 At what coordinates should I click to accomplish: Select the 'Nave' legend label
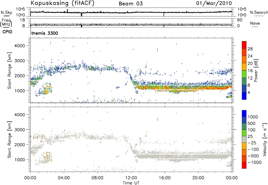click(255, 23)
